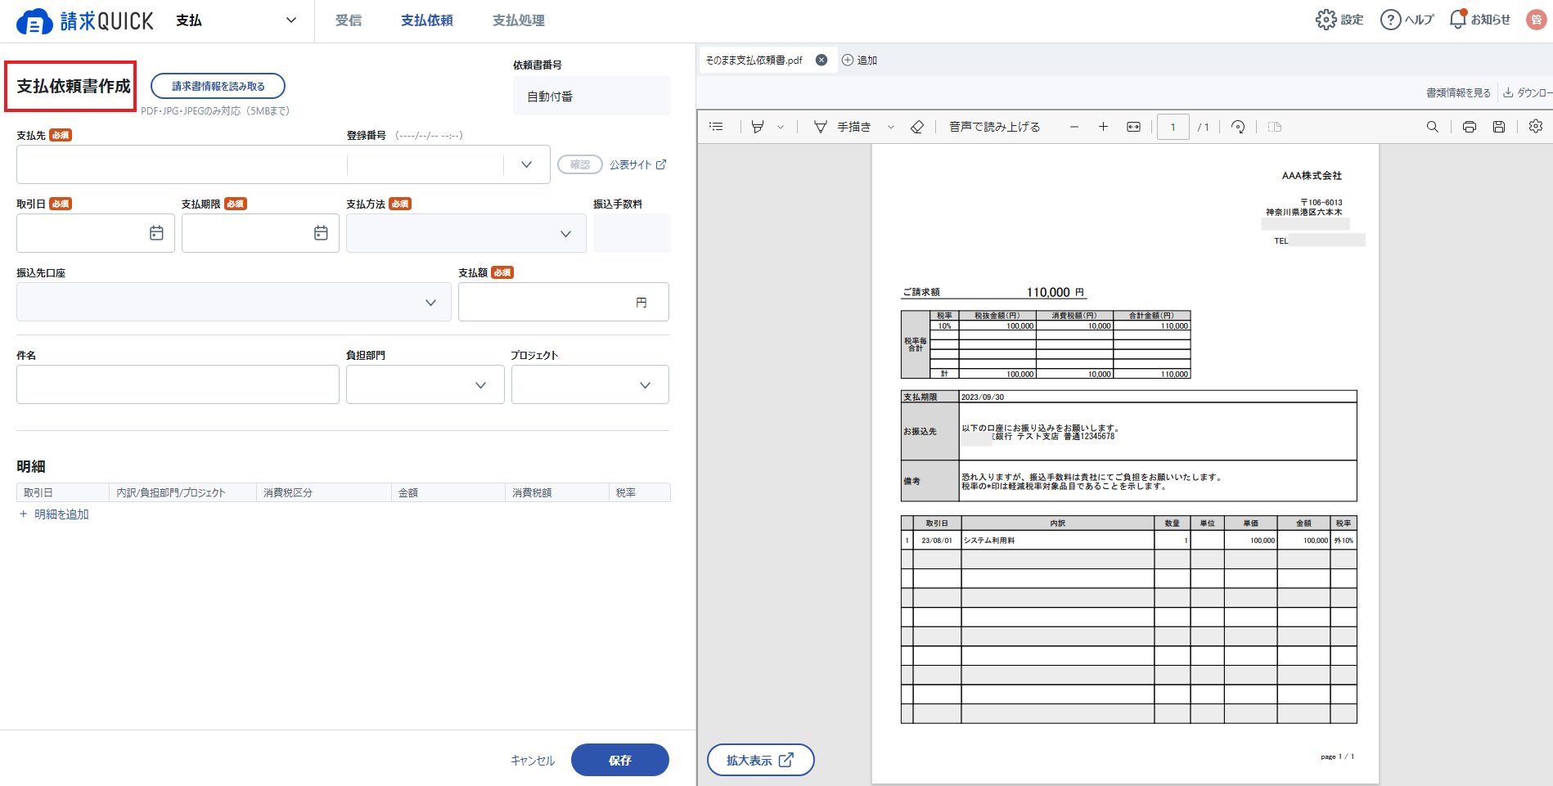Select the 手描き draw tool

click(842, 127)
